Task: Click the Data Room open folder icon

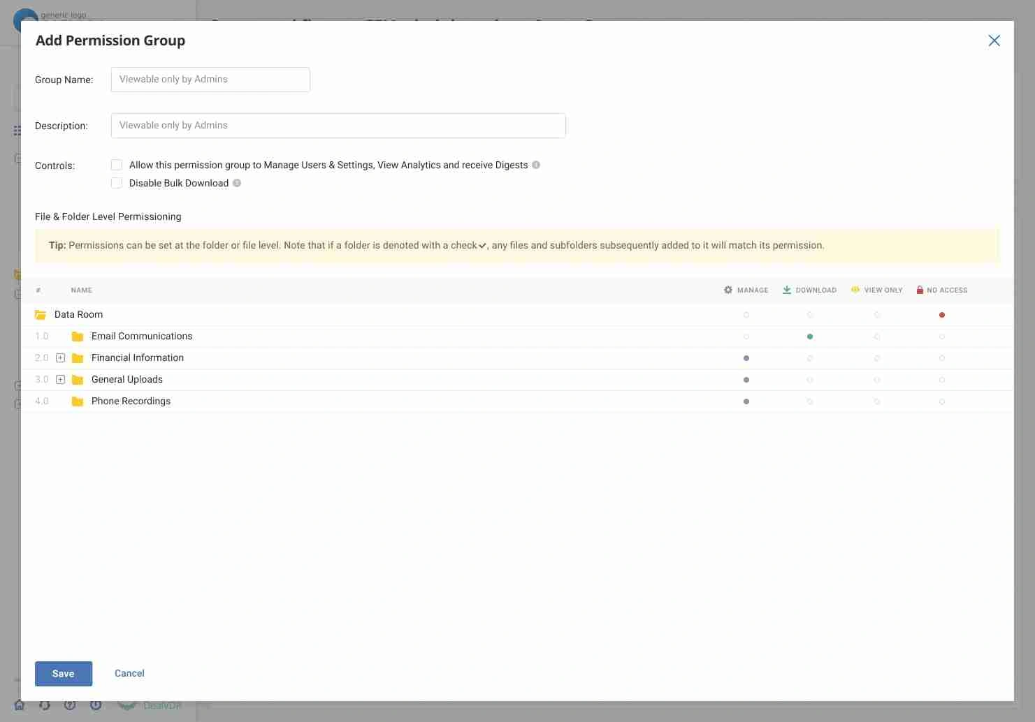Action: (41, 315)
